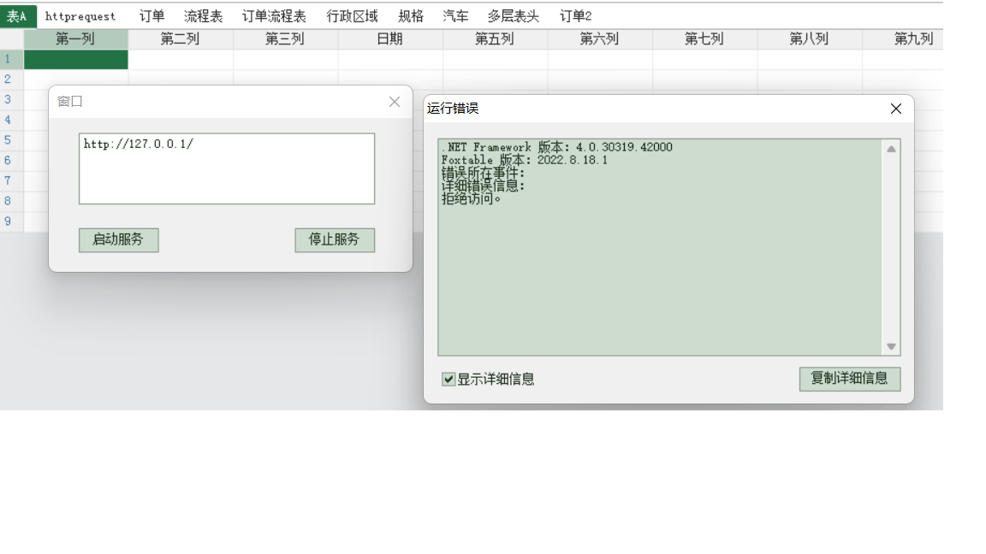The height and width of the screenshot is (554, 986).
Task: Select the 订单流程表 tab
Action: click(x=274, y=16)
